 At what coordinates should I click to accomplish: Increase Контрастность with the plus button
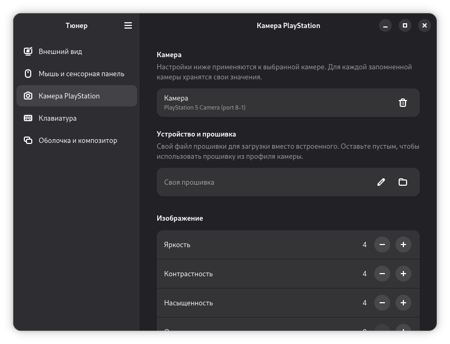pyautogui.click(x=403, y=274)
